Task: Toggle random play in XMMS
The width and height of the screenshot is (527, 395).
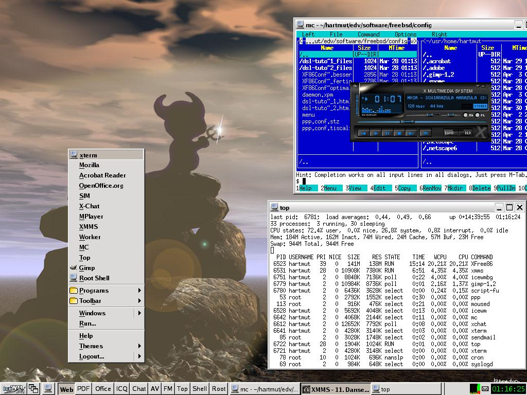Action: pos(451,133)
